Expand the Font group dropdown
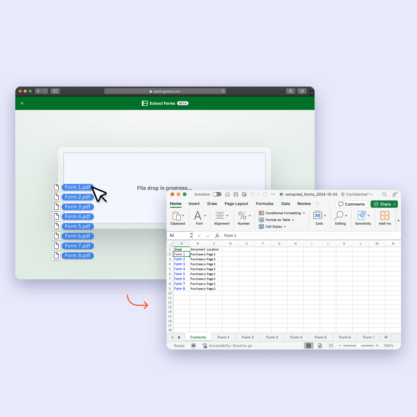This screenshot has width=417, height=417. point(205,215)
